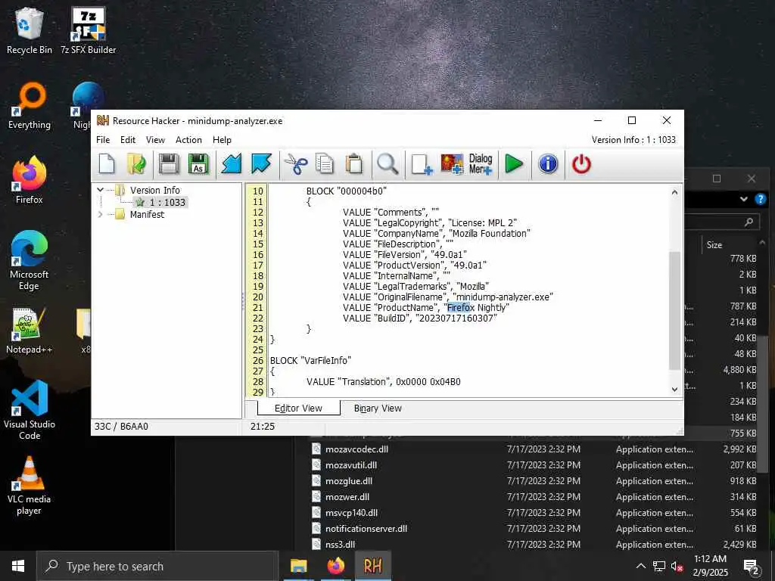The width and height of the screenshot is (775, 581).
Task: Open a file with the folder toolbar icon
Action: tap(136, 164)
